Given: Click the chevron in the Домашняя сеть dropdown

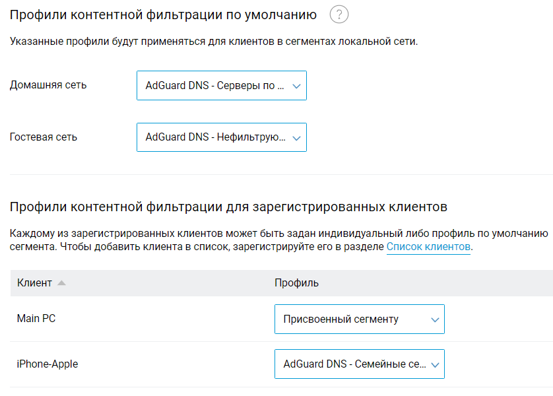Looking at the screenshot, I should point(296,86).
